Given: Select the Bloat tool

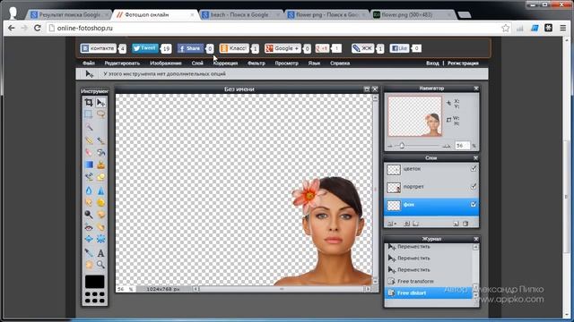Looking at the screenshot, I should [x=89, y=239].
